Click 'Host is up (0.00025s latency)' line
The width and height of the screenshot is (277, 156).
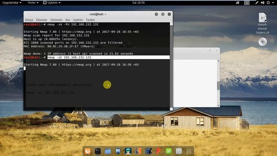tap(51, 39)
